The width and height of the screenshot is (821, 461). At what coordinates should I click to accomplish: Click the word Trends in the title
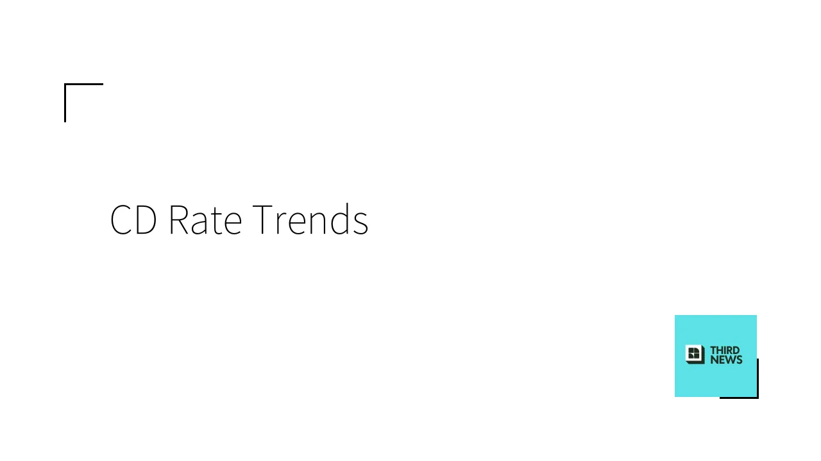point(310,220)
